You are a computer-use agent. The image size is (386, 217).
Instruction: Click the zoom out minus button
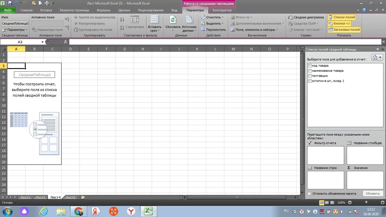[350, 203]
